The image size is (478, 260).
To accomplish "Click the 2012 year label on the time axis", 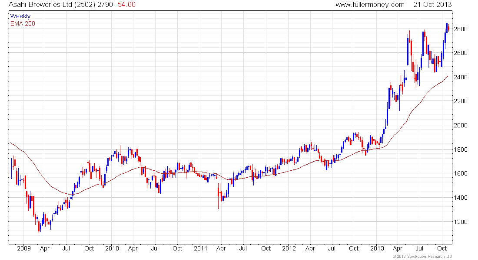I will click(x=289, y=248).
